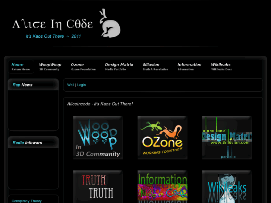Go to the WoopWoop 3D Community menu
This screenshot has height=203, width=271.
point(50,67)
